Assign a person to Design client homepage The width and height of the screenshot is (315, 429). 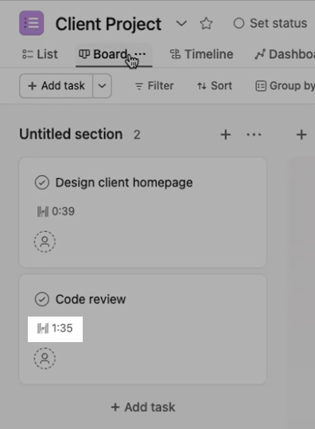click(45, 242)
